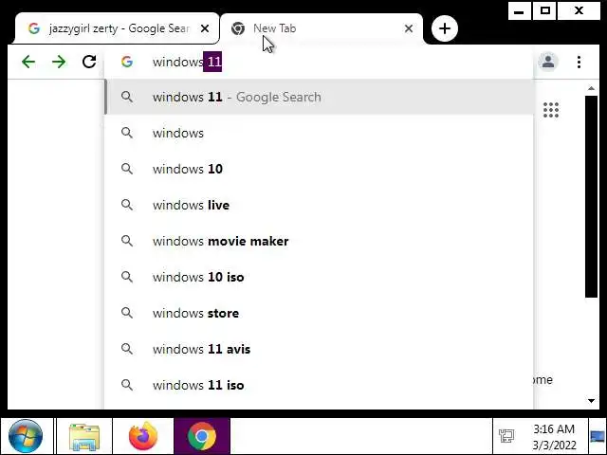Pick the 'windows 10' suggestion

click(x=320, y=169)
